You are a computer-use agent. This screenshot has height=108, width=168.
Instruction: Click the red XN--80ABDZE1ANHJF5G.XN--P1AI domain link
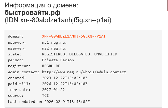tap(74, 36)
